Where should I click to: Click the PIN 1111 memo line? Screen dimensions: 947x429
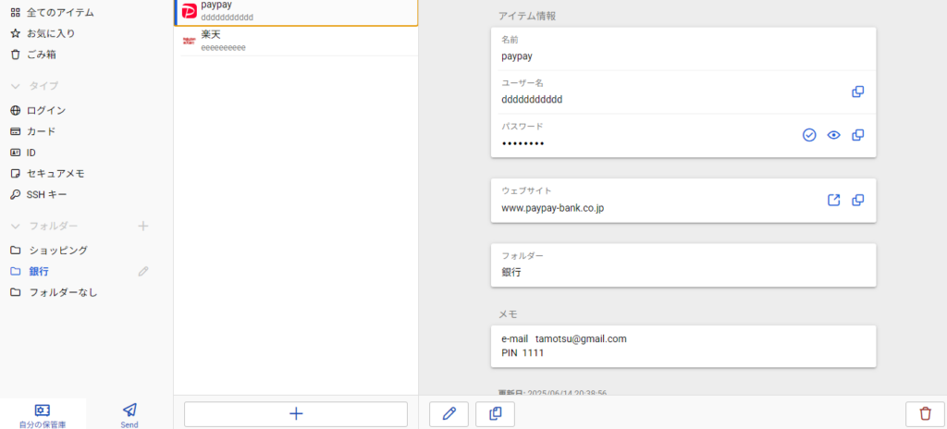coord(523,352)
